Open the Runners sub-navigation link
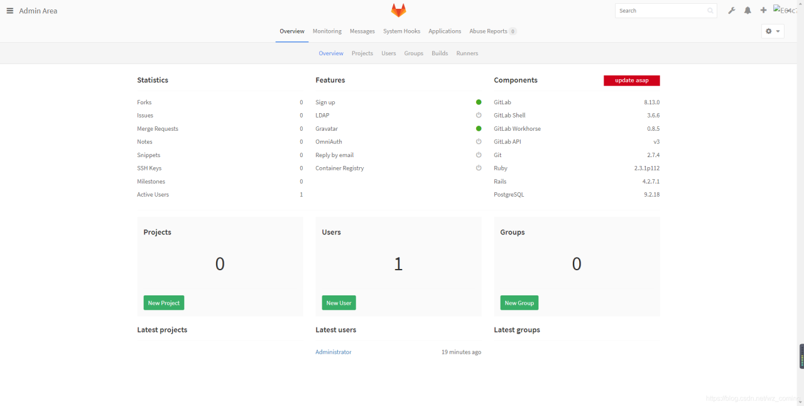 pyautogui.click(x=467, y=53)
